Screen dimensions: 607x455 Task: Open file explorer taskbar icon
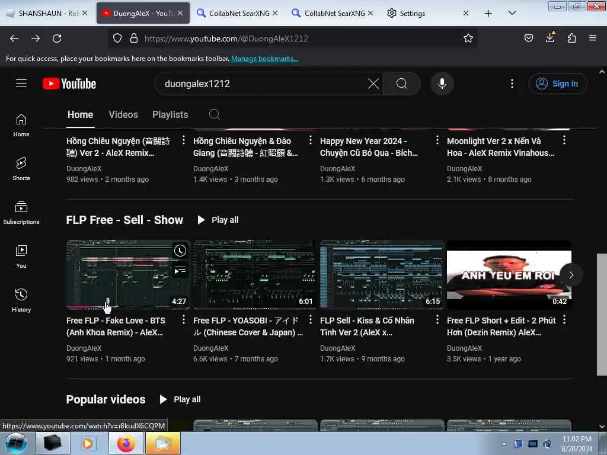(x=163, y=443)
